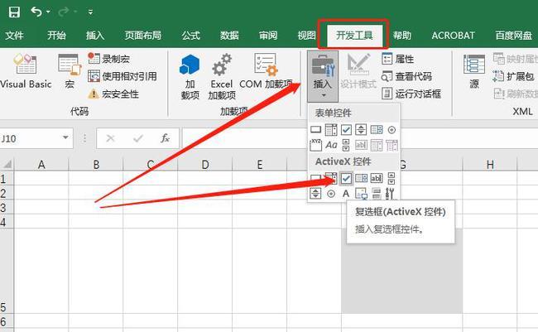The image size is (538, 332).
Task: Open 宏安全性 macro security settings
Action: coord(113,94)
